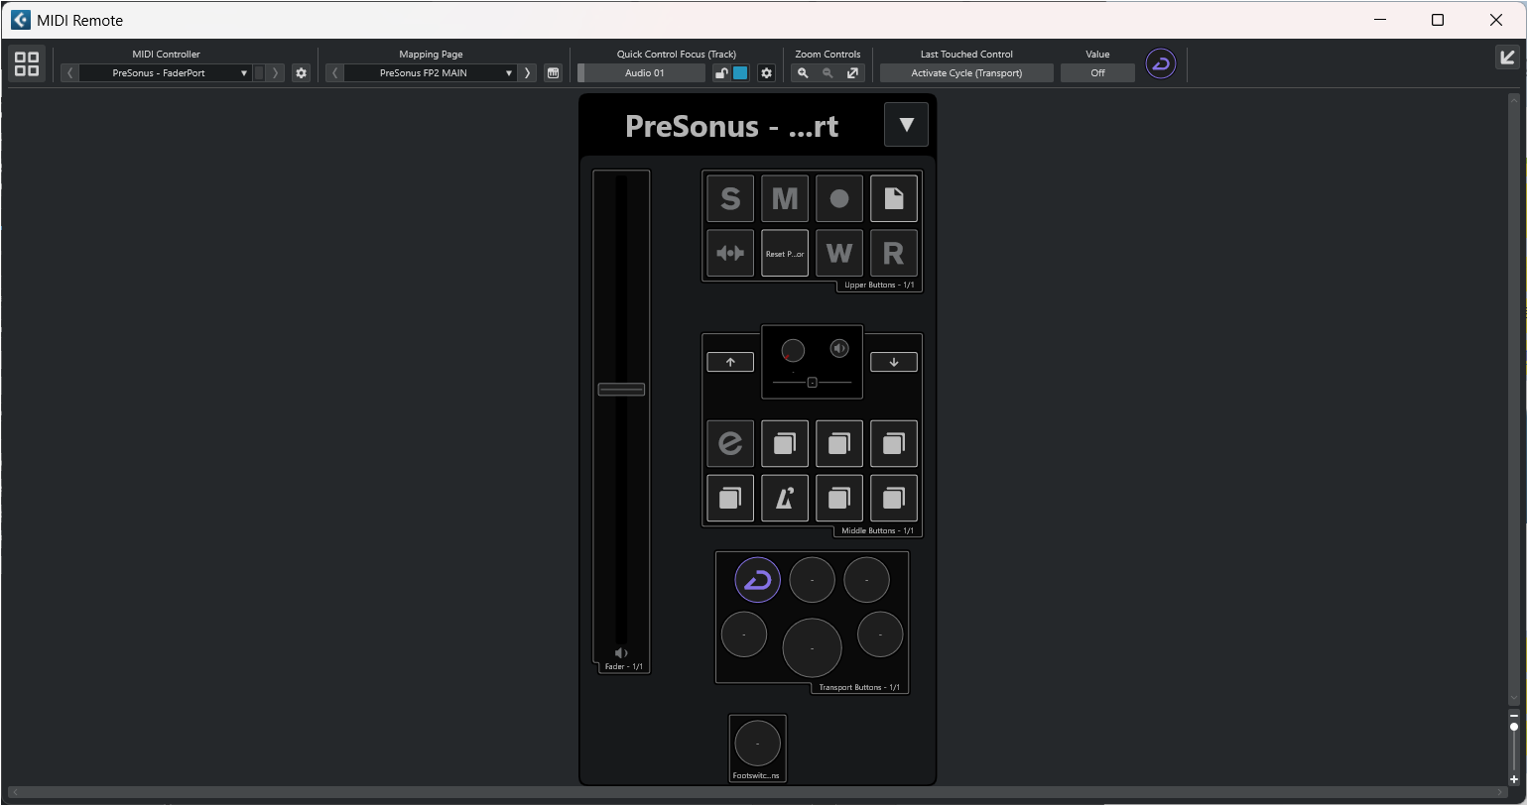Go to the next mapping page arrow
The width and height of the screenshot is (1528, 806).
point(527,73)
